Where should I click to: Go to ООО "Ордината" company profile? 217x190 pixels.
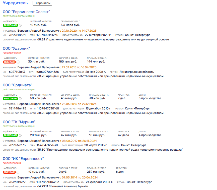tap(17, 85)
